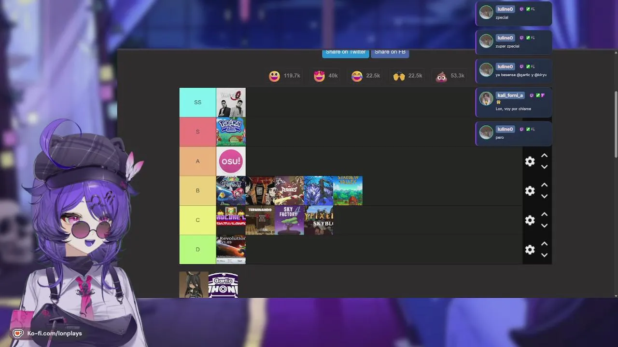This screenshot has height=347, width=618.
Task: Select the B tier label
Action: click(x=197, y=190)
